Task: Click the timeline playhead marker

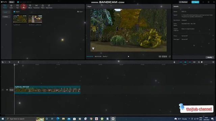Action: [x=14, y=65]
